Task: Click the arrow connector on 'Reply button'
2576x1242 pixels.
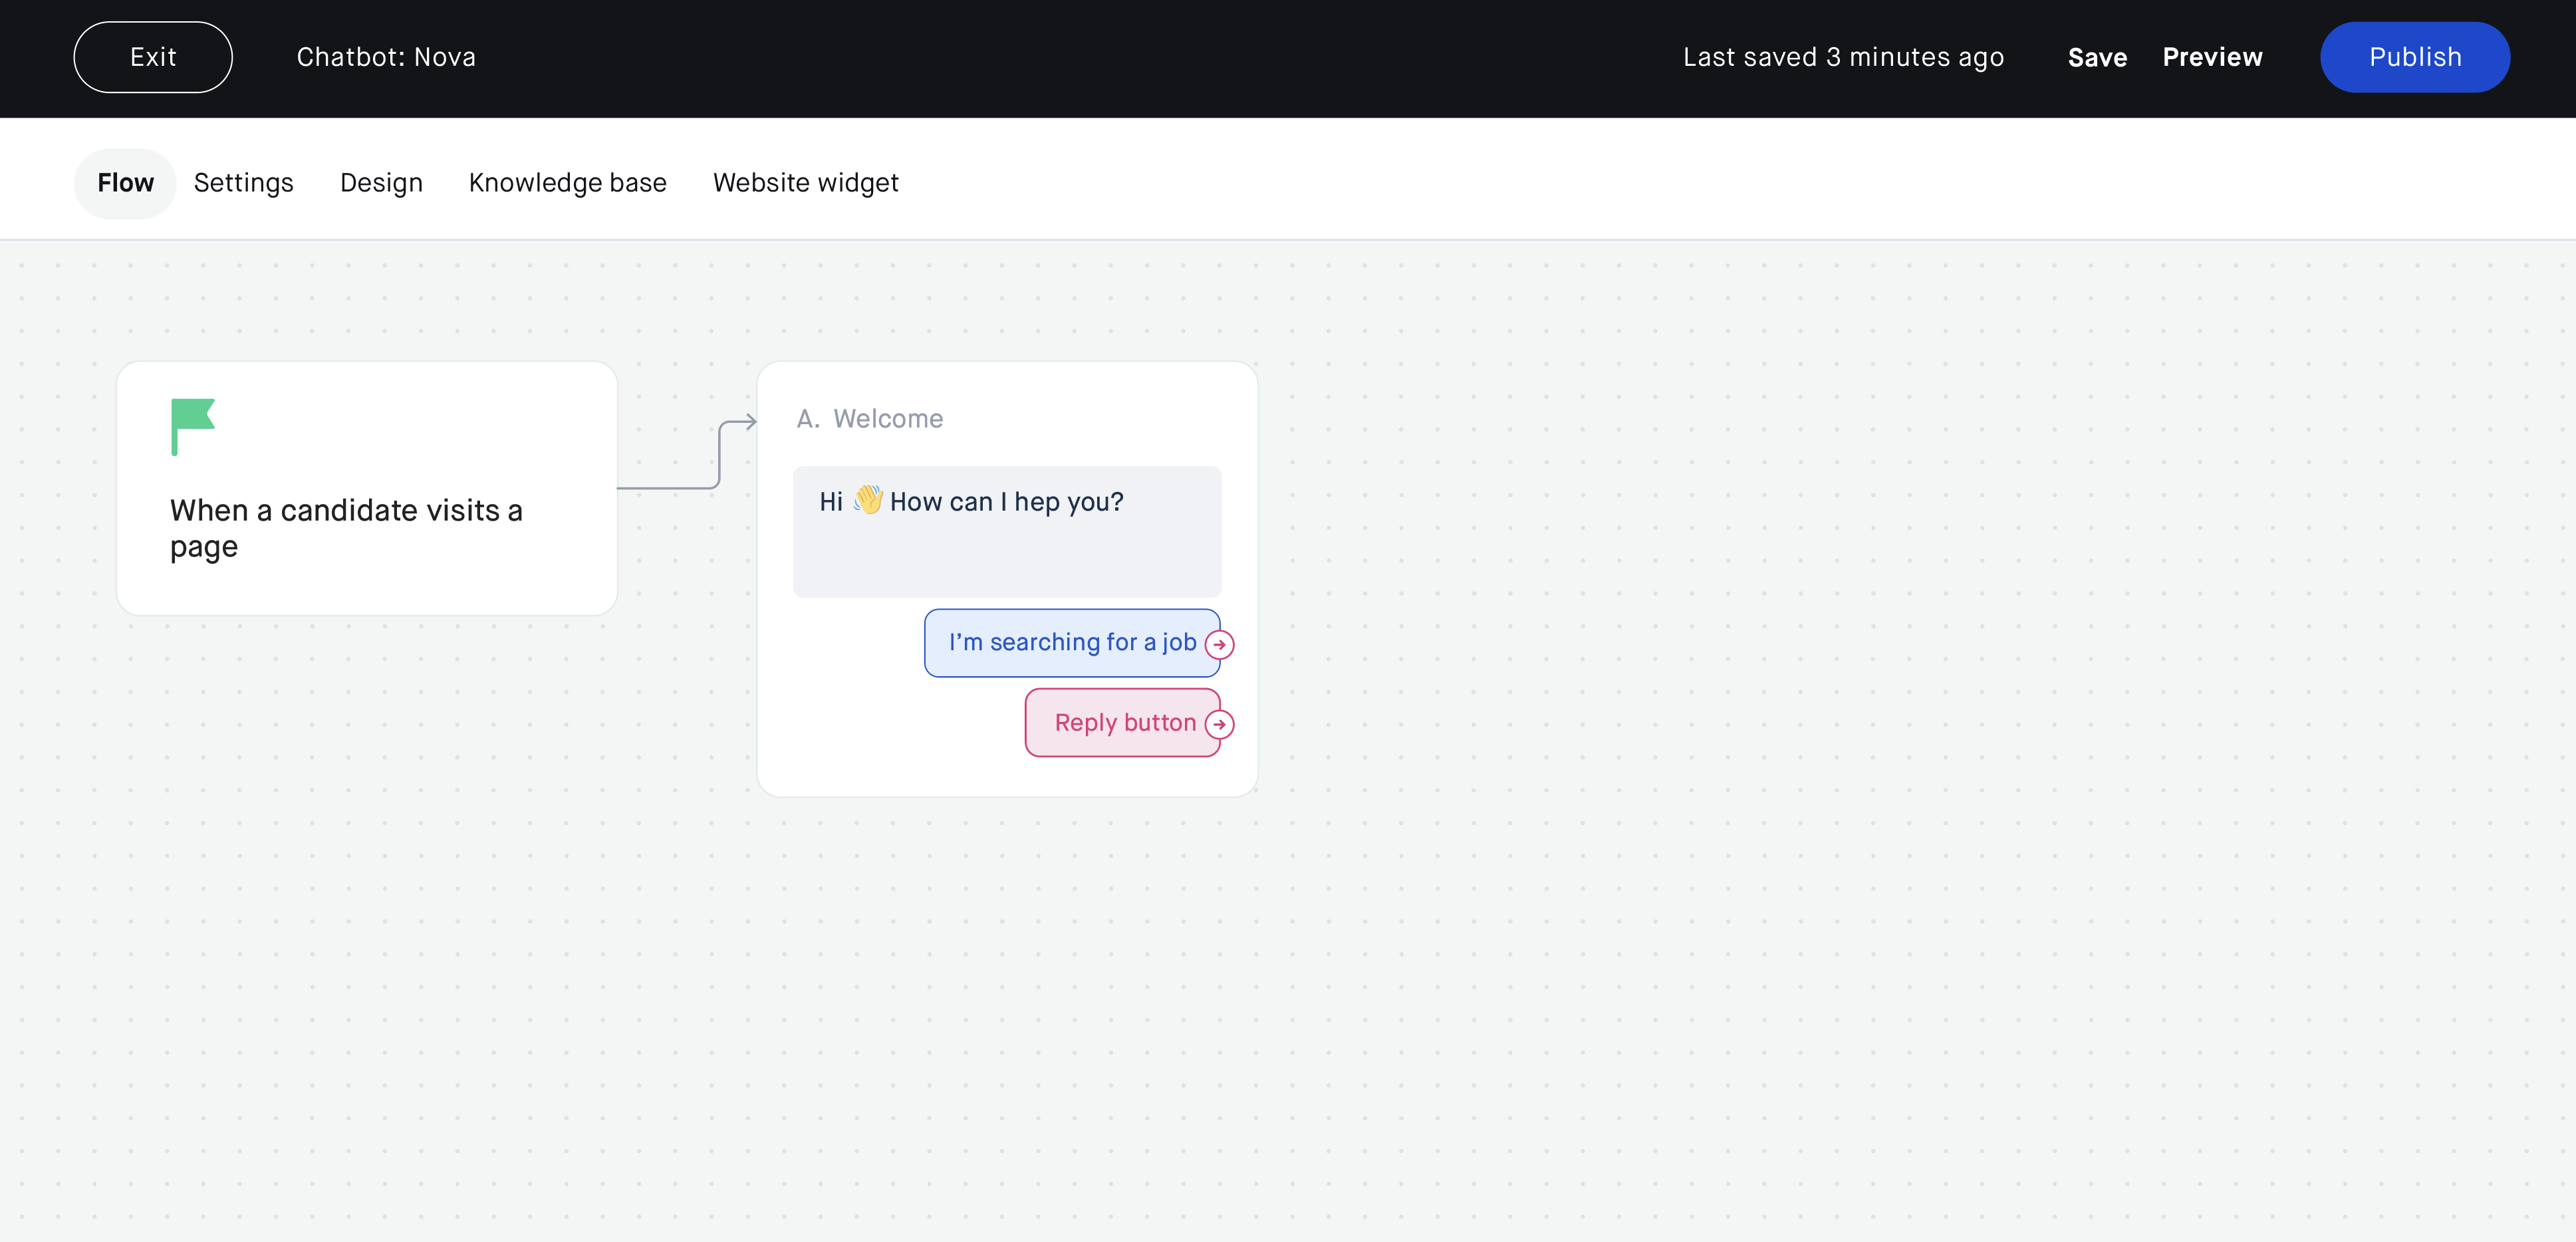Action: [x=1219, y=724]
